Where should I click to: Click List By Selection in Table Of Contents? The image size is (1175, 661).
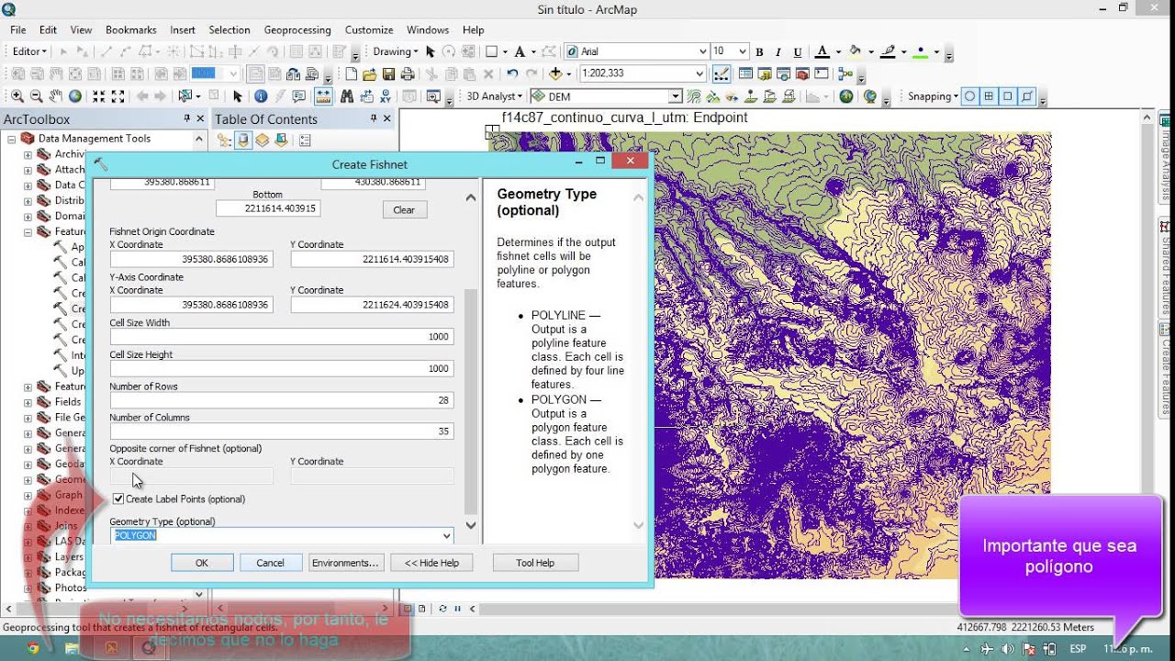pos(282,140)
